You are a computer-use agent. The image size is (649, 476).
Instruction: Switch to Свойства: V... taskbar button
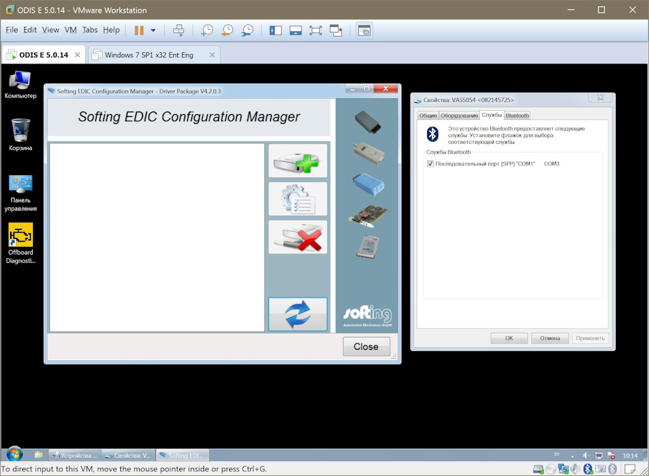[128, 455]
